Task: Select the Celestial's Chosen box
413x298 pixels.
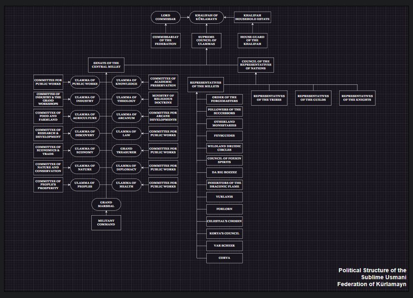Action: click(x=224, y=221)
